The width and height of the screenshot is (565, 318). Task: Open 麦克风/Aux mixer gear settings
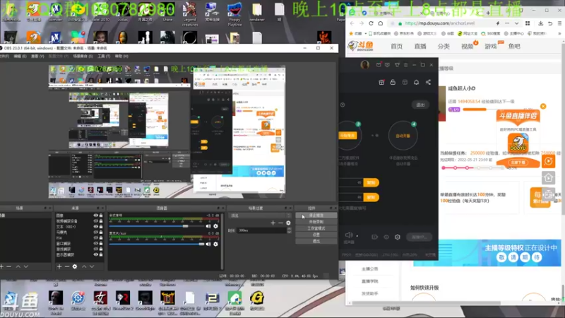coord(215,244)
